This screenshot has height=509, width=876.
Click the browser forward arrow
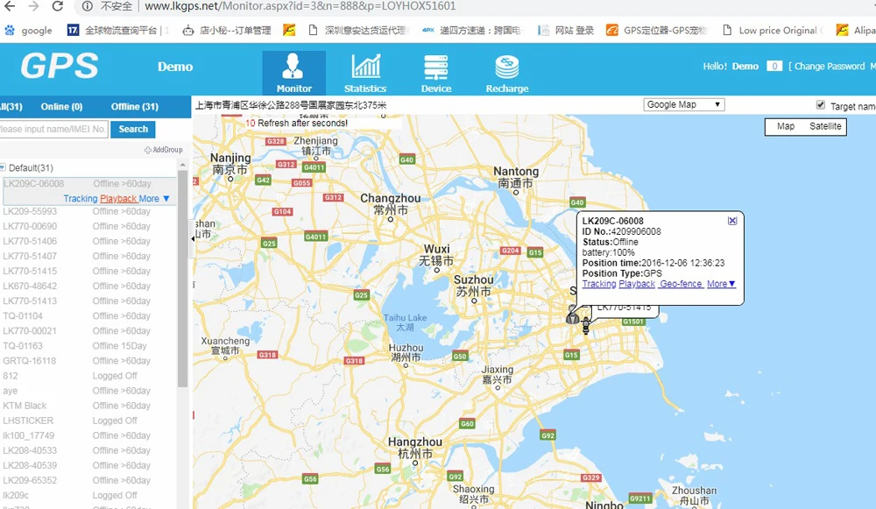point(33,6)
